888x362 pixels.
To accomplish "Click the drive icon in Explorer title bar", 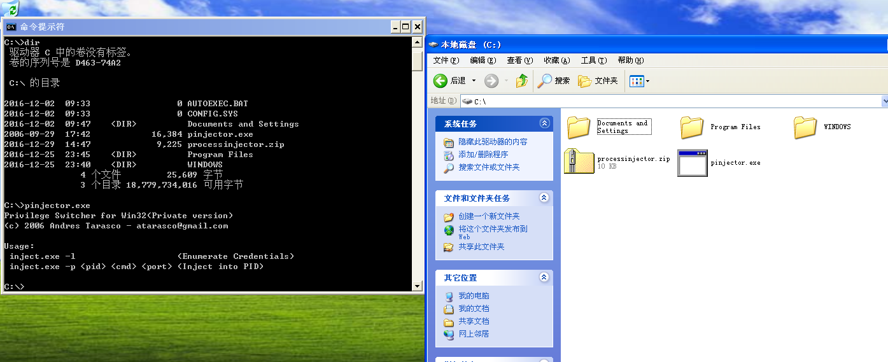I will tap(434, 45).
